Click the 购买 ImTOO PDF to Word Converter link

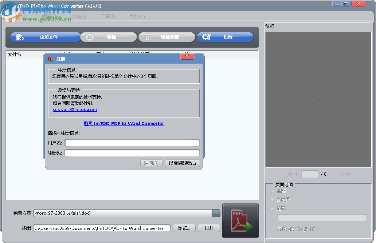pyautogui.click(x=124, y=124)
